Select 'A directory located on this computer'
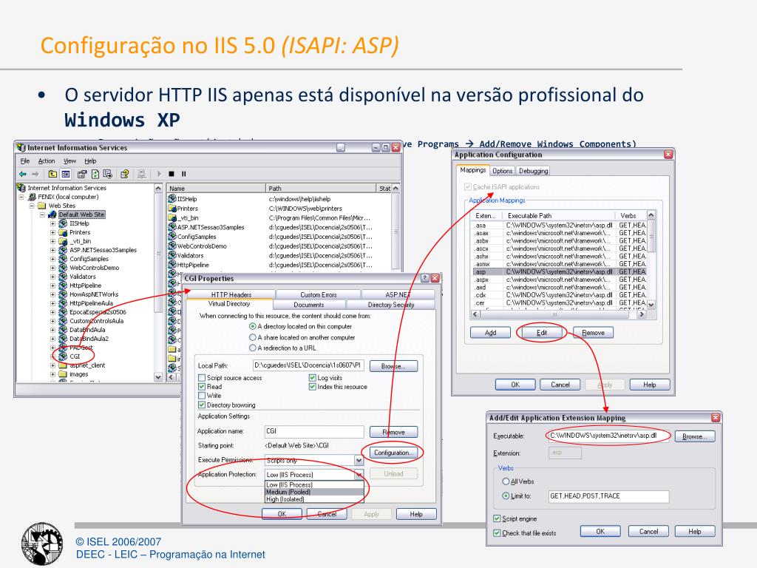 click(253, 326)
